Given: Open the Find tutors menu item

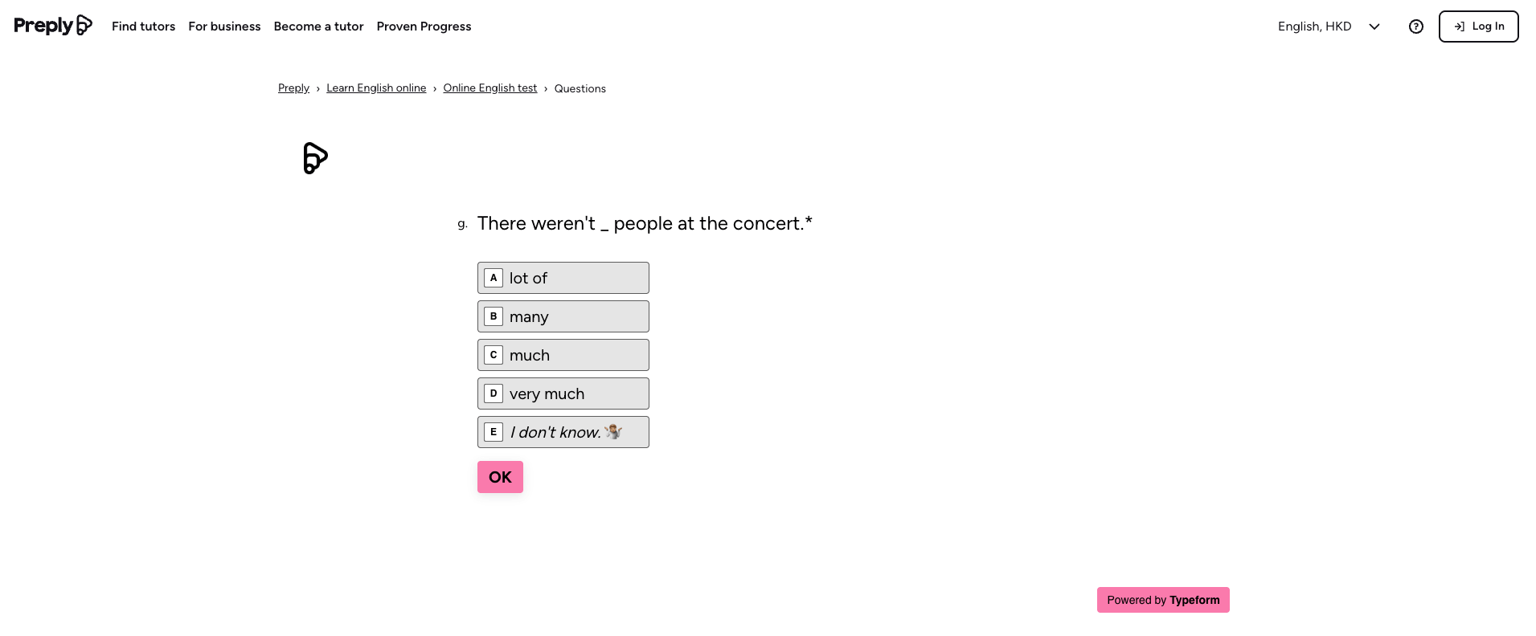Looking at the screenshot, I should point(143,26).
